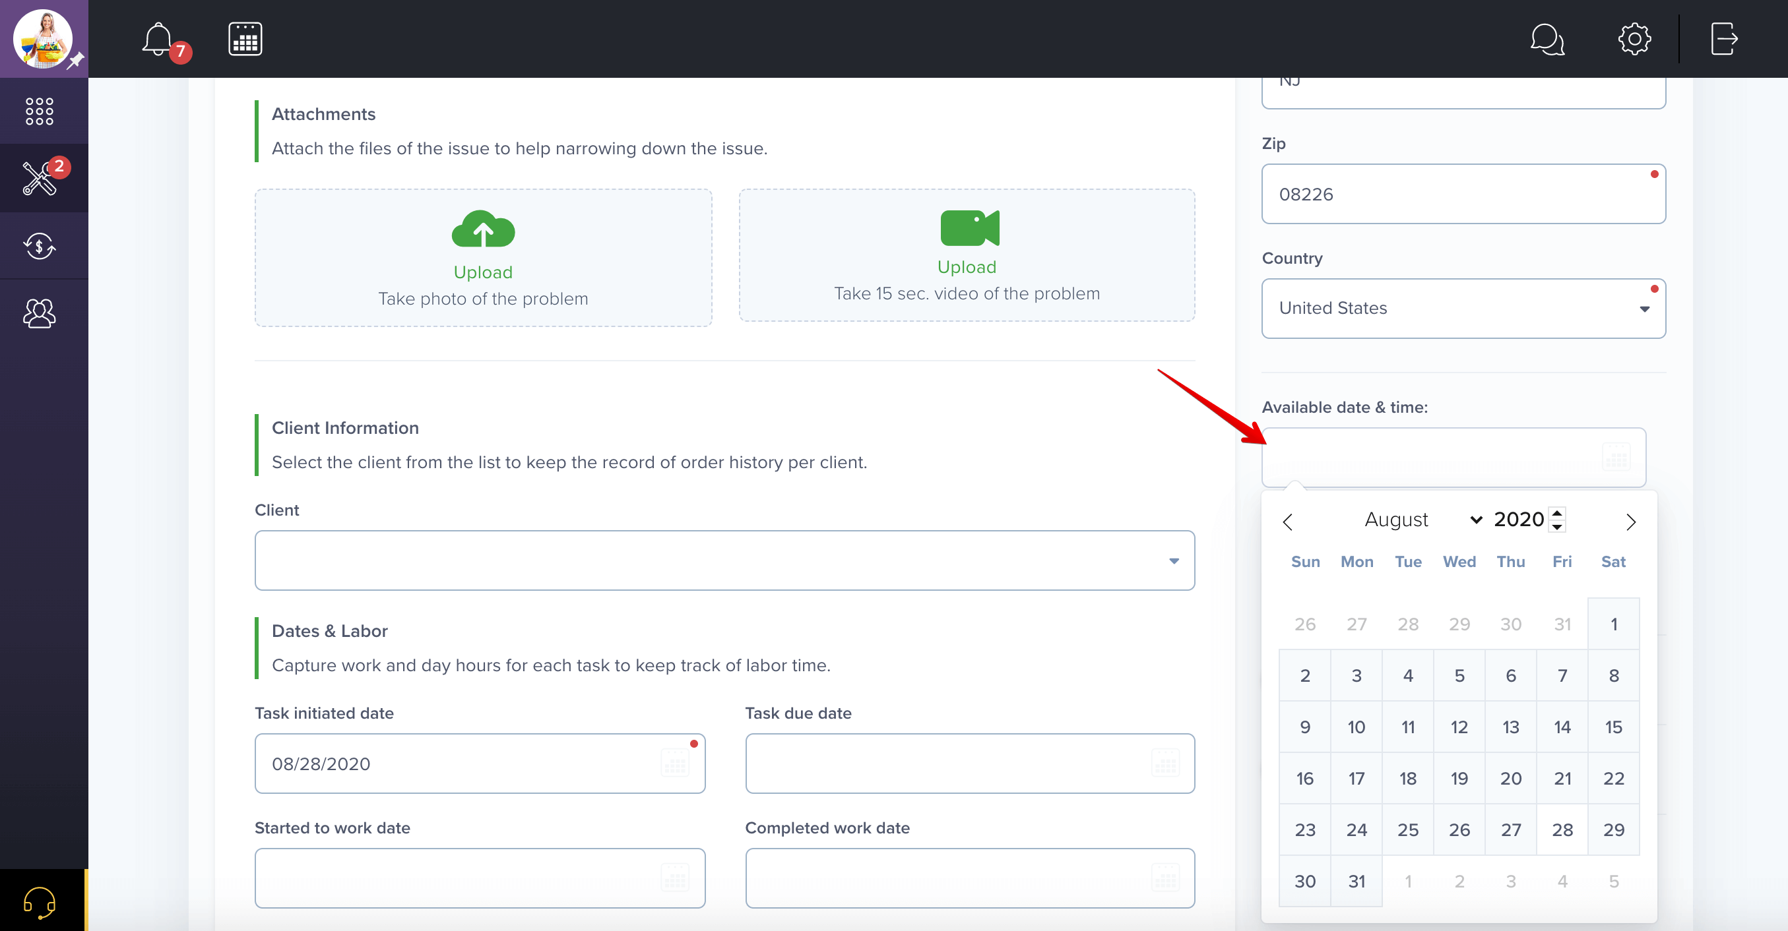Viewport: 1788px width, 931px height.
Task: Go to next month in date picker
Action: [1630, 521]
